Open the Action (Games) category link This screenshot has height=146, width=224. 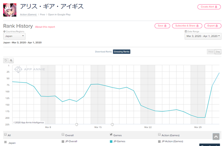(28, 15)
